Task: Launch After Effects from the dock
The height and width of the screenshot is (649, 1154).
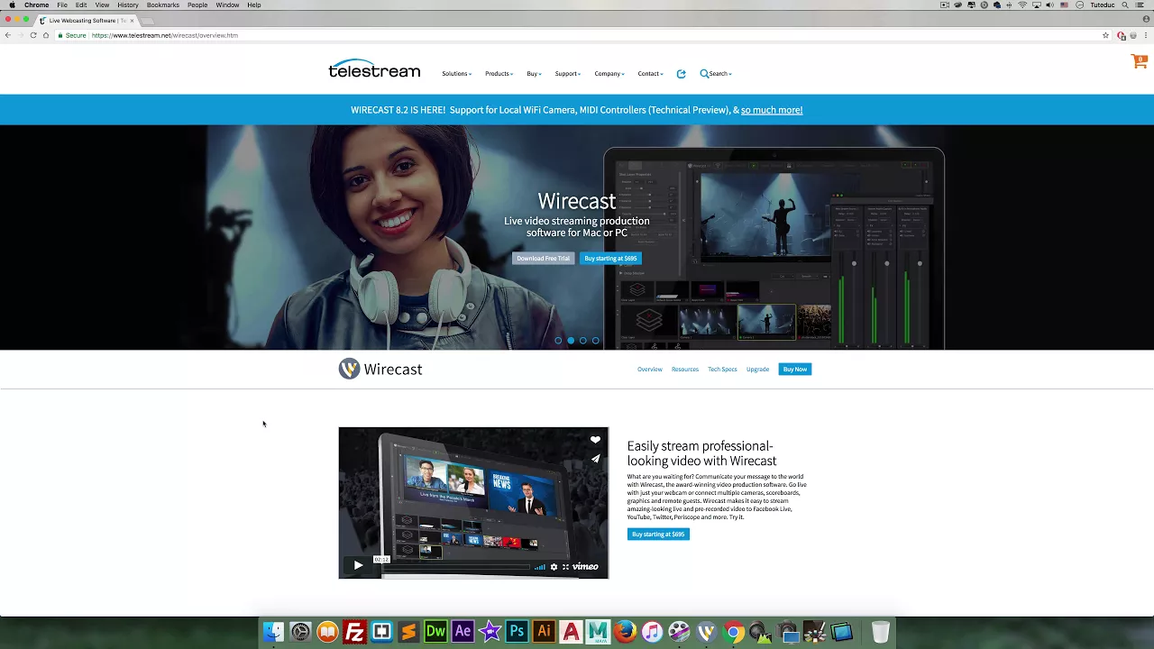Action: [463, 632]
